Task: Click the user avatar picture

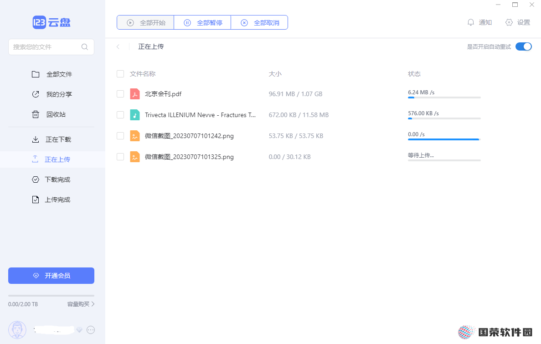Action: 17,330
